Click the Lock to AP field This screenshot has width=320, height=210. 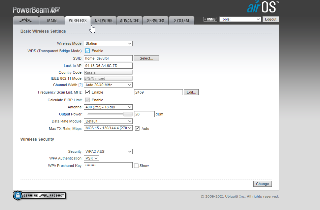(108, 66)
